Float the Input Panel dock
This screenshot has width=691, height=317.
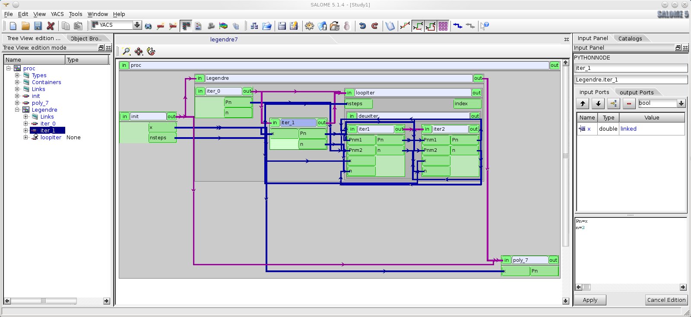coord(678,48)
